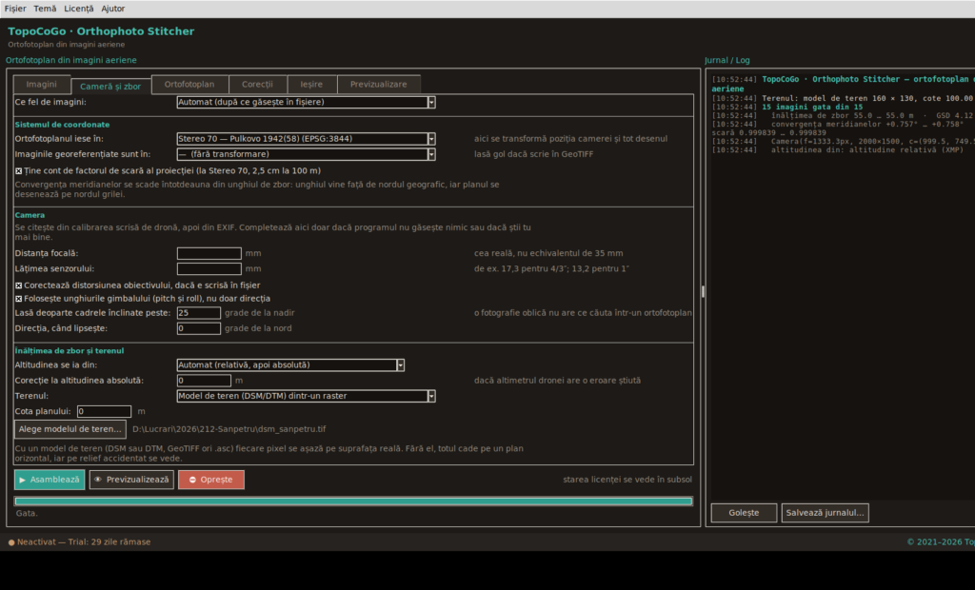Click the Distanța focală input field

[209, 253]
